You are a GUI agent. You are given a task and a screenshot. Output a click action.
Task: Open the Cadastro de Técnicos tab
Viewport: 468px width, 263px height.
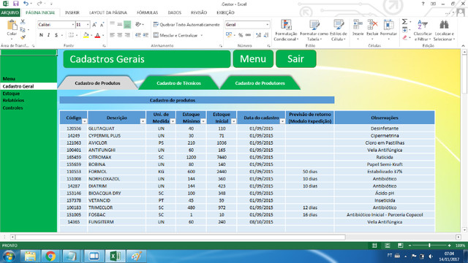coord(178,83)
